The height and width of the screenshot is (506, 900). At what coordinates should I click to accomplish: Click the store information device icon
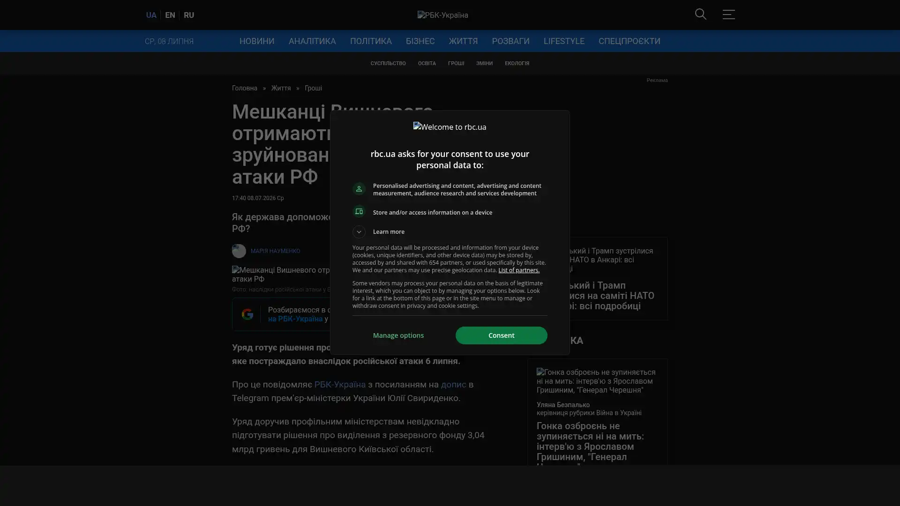click(359, 212)
